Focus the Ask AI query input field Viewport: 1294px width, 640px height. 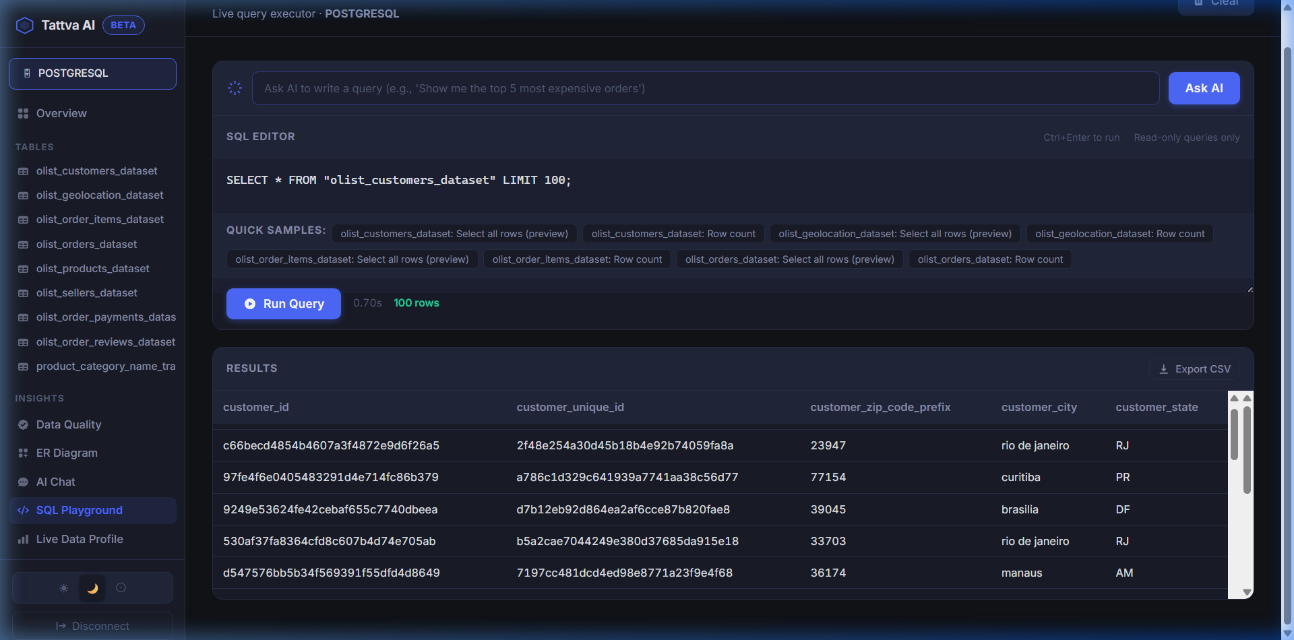[x=705, y=88]
